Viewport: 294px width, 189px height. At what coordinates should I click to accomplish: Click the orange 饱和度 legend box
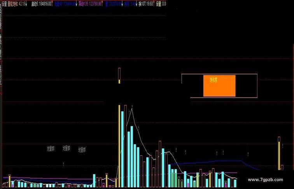click(219, 86)
